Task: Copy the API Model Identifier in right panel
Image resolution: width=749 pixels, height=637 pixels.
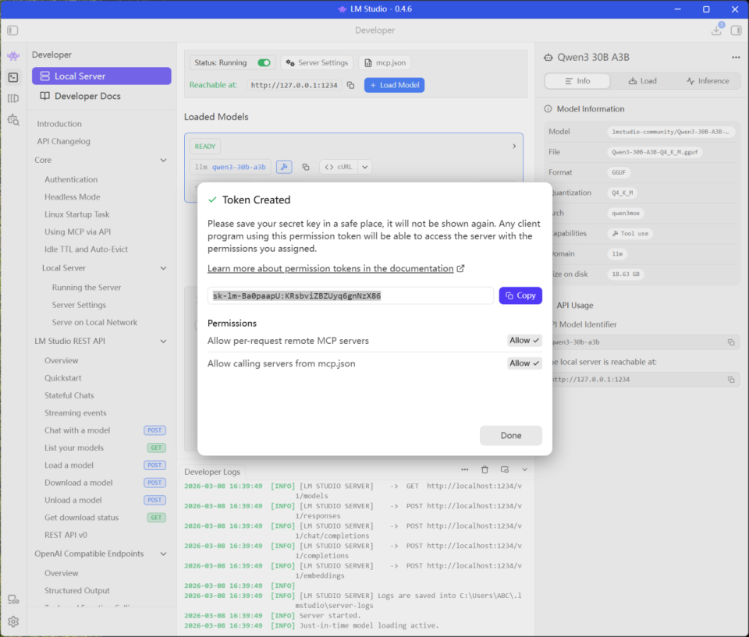Action: pos(731,342)
